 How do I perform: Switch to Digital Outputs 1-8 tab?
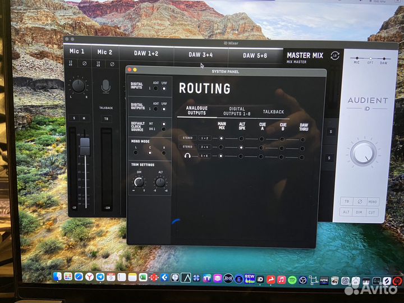[x=237, y=112]
